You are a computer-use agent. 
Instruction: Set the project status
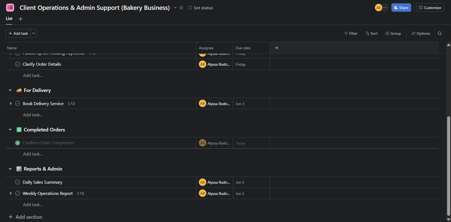(201, 8)
